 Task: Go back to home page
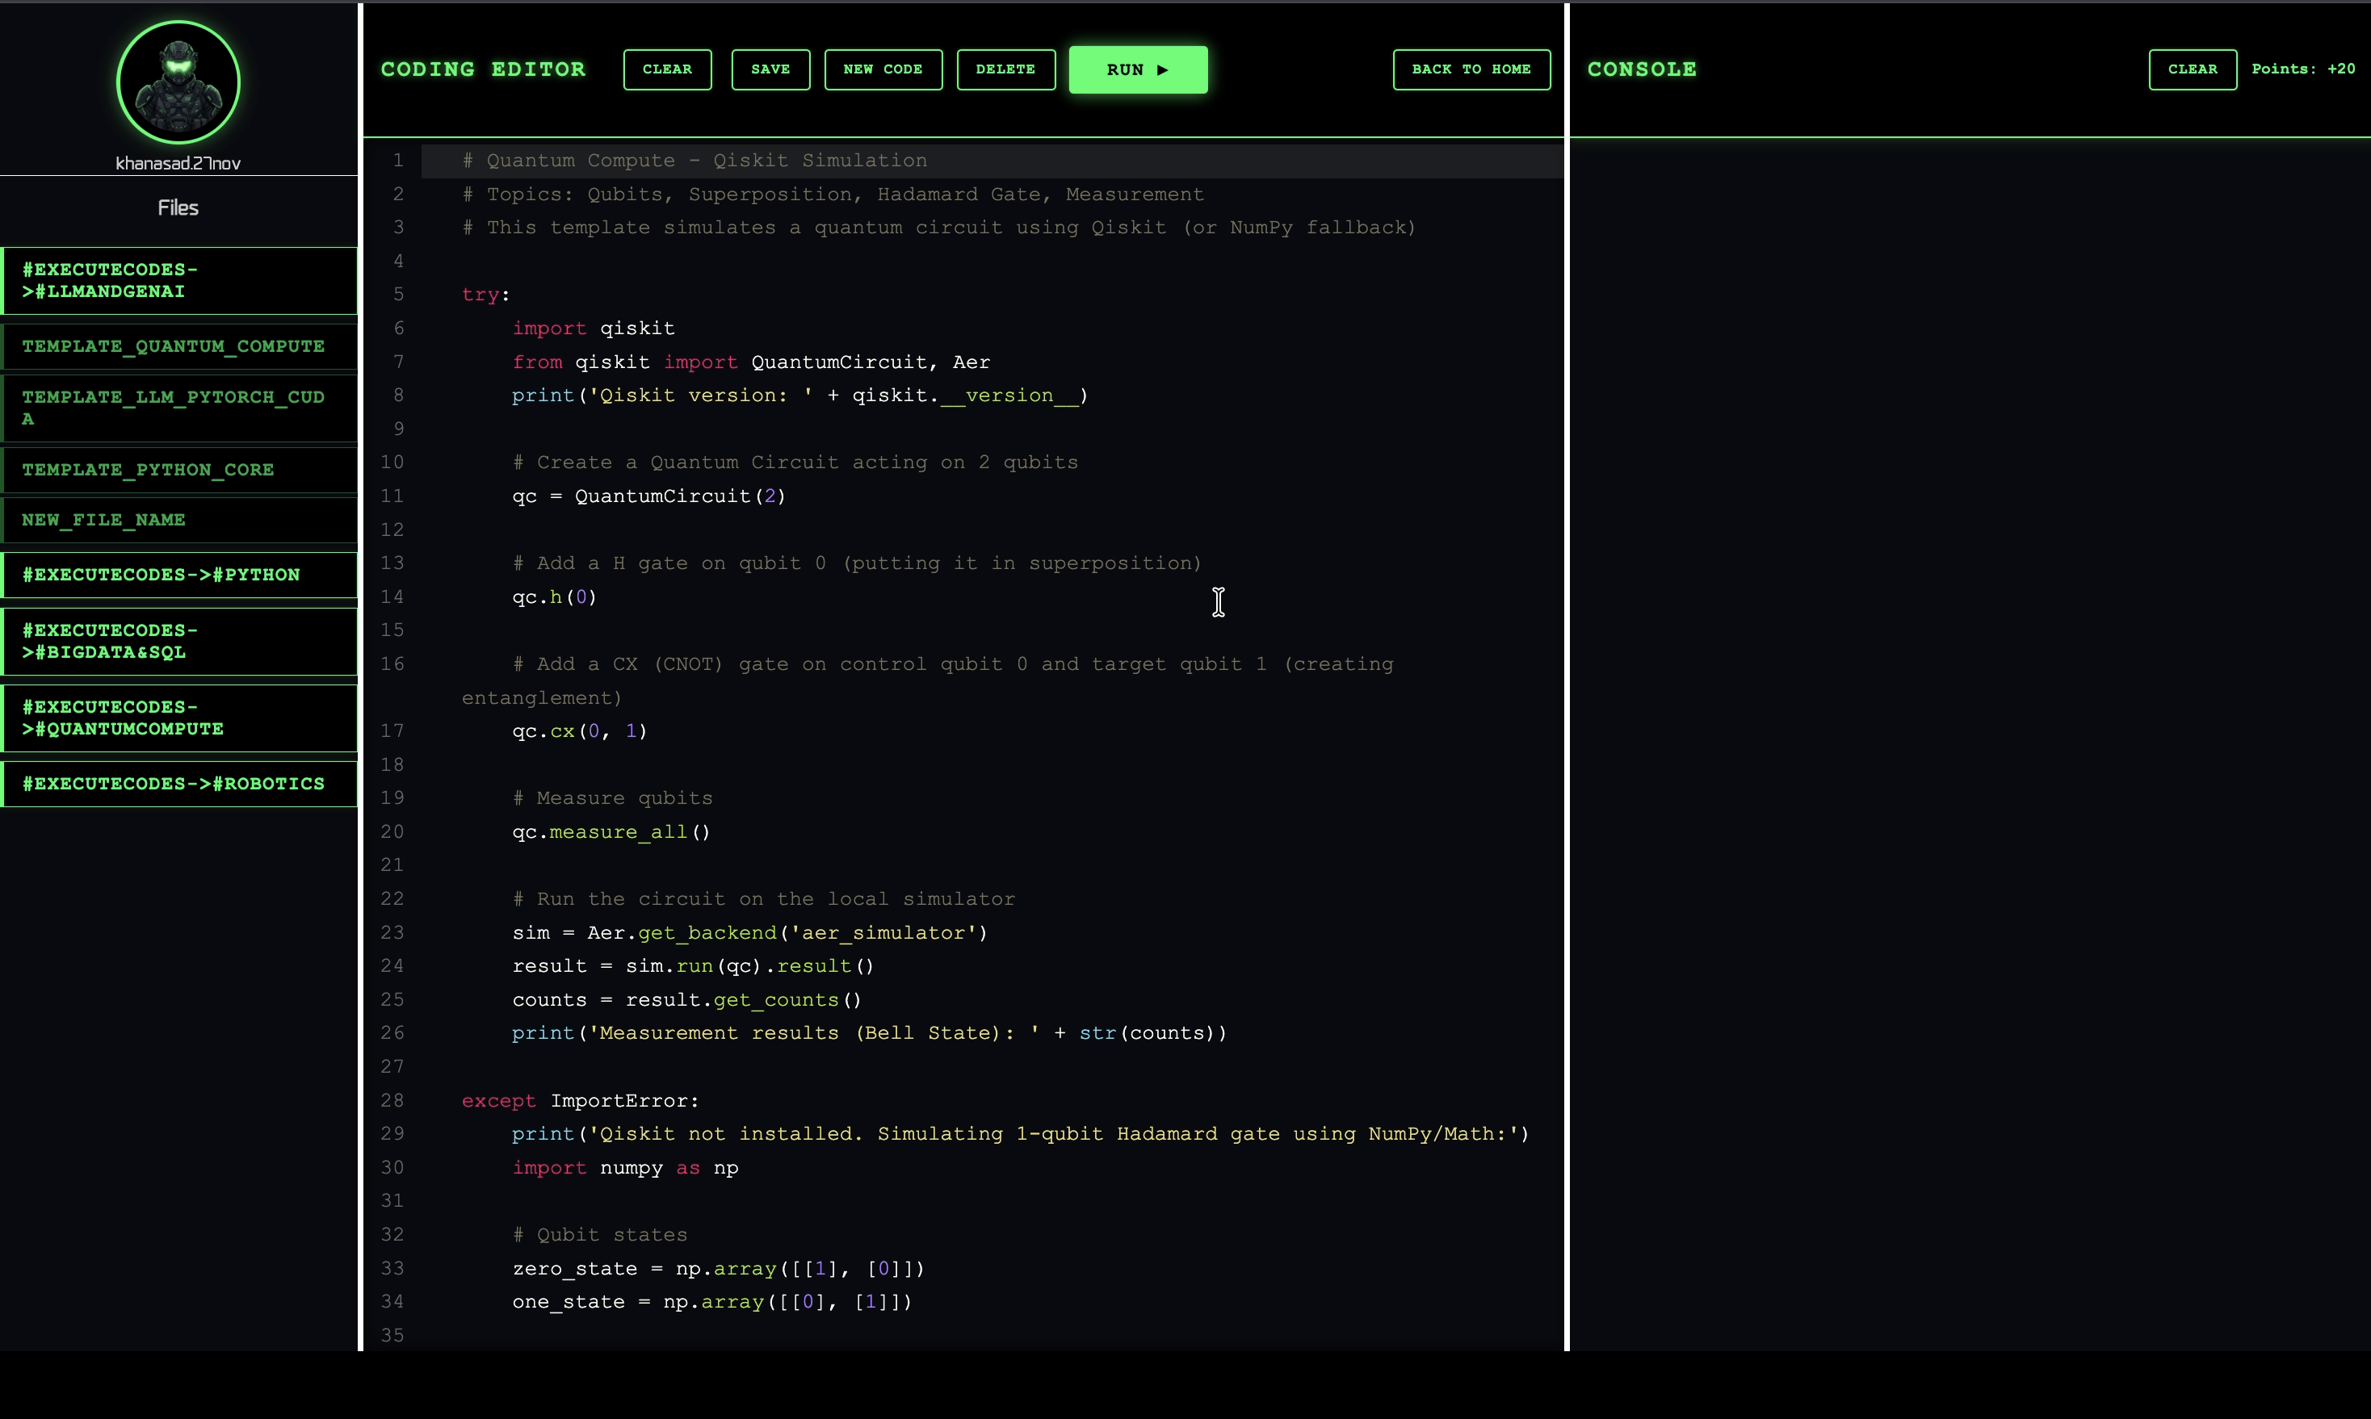tap(1471, 69)
